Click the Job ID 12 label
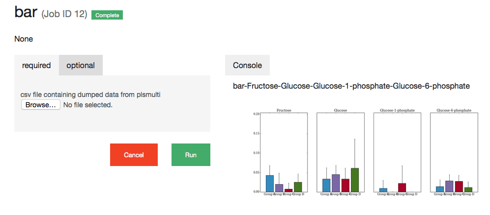 (x=64, y=15)
